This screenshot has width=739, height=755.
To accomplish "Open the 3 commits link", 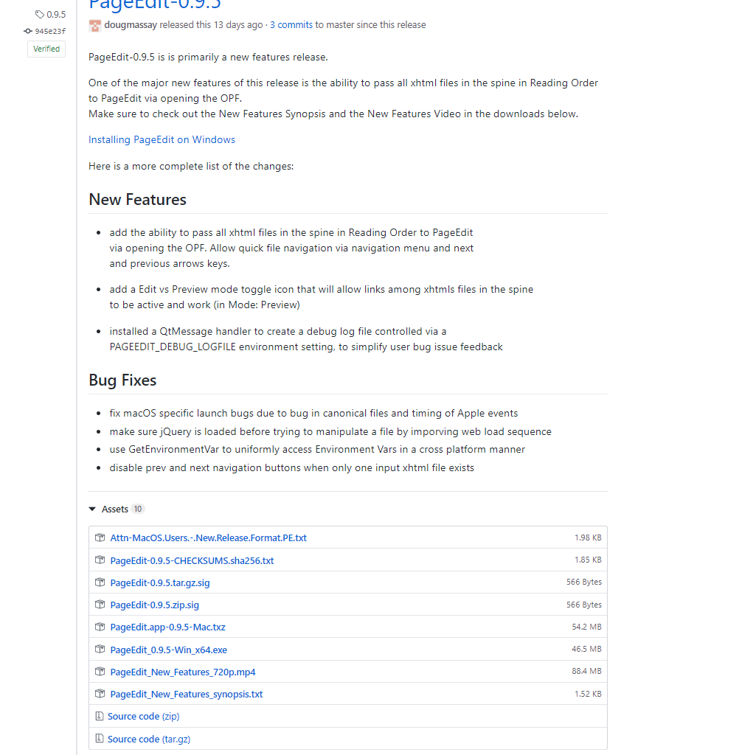I will click(x=291, y=25).
